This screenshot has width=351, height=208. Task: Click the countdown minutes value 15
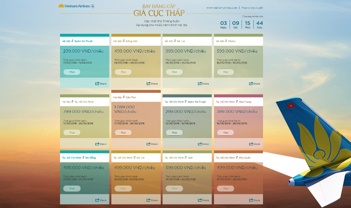point(247,23)
